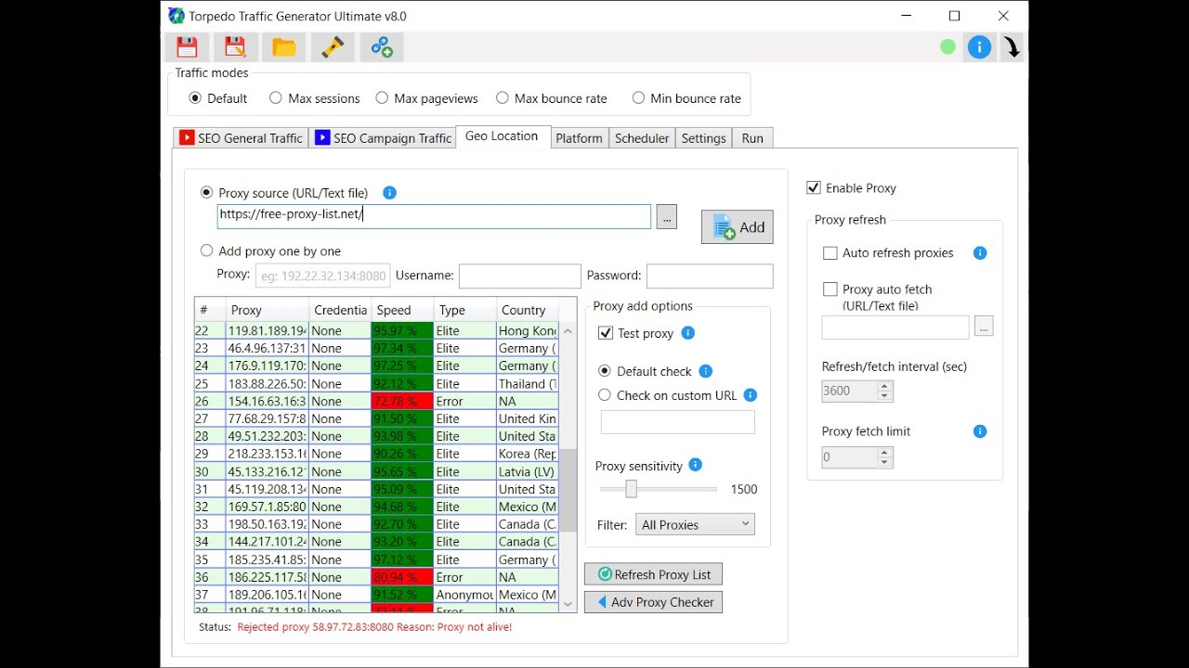Viewport: 1189px width, 668px height.
Task: Click the Username input field
Action: 520,276
